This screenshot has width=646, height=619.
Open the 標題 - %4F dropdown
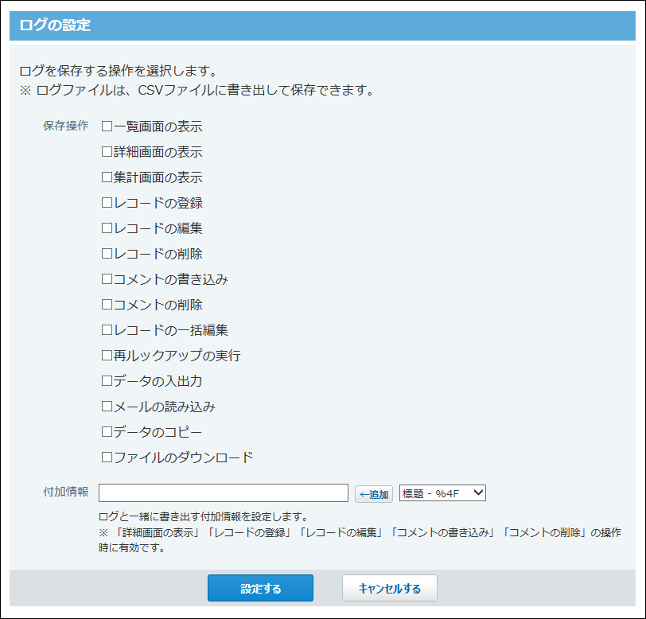point(442,492)
